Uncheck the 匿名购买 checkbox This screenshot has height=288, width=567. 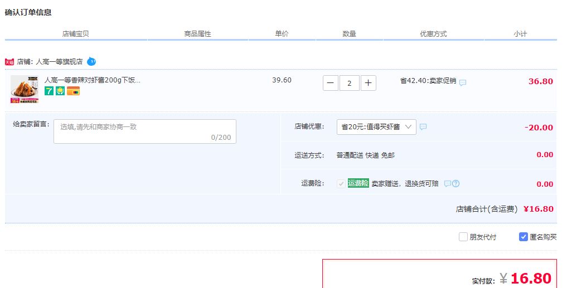[x=524, y=237]
